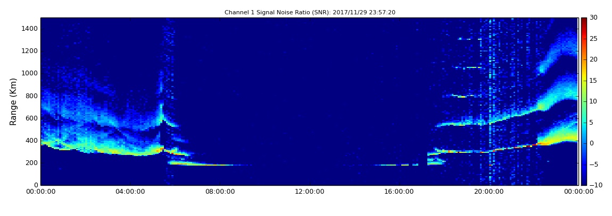Screen dimensions: 612x216
Task: Click the 16:00:00 x-axis time label
Action: [x=399, y=192]
